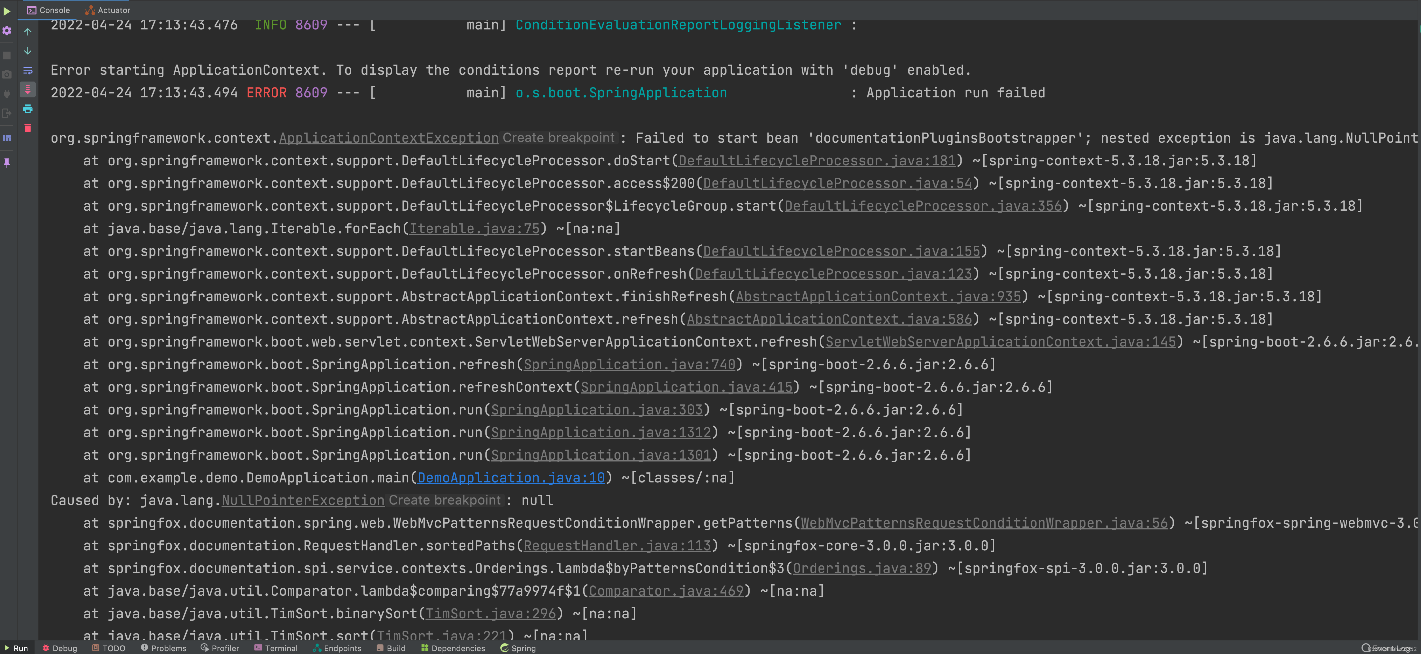Jump to previous occurrence with the up arrow
Screen dimensions: 1421x654
(27, 31)
